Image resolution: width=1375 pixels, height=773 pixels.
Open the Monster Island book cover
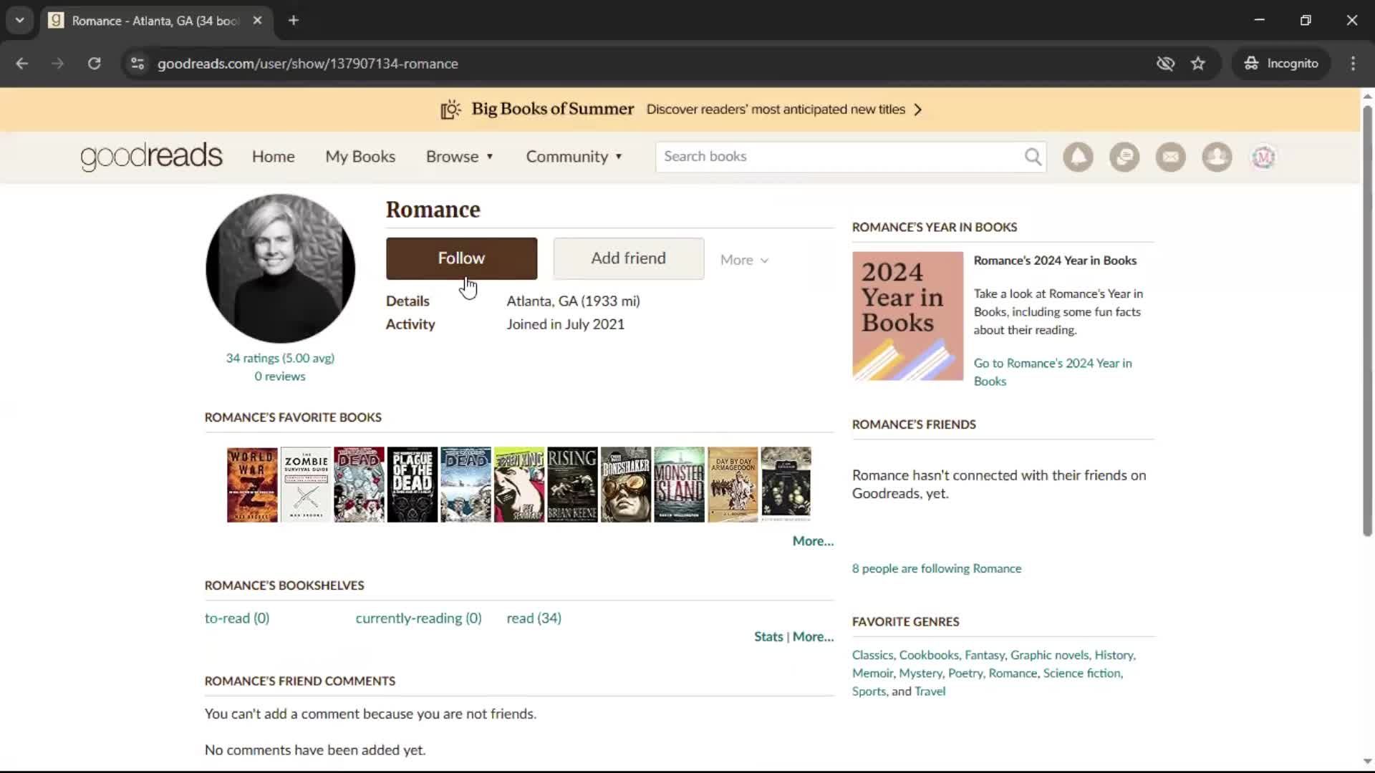coord(680,485)
